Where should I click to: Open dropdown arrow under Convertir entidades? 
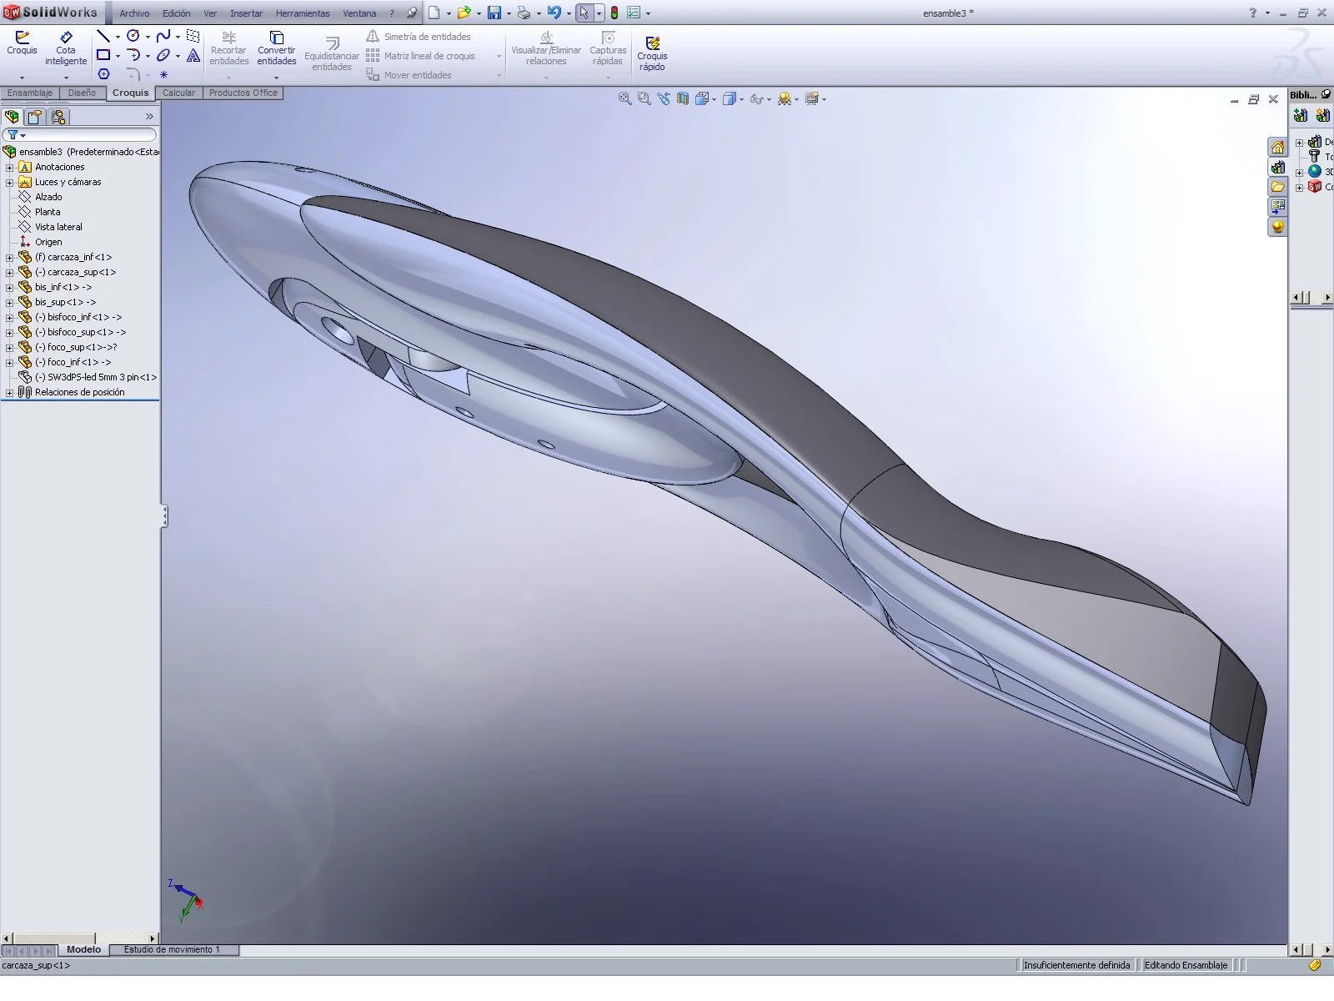(x=277, y=78)
